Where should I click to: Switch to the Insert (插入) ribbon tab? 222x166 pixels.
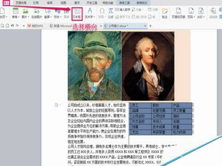(x=6, y=3)
